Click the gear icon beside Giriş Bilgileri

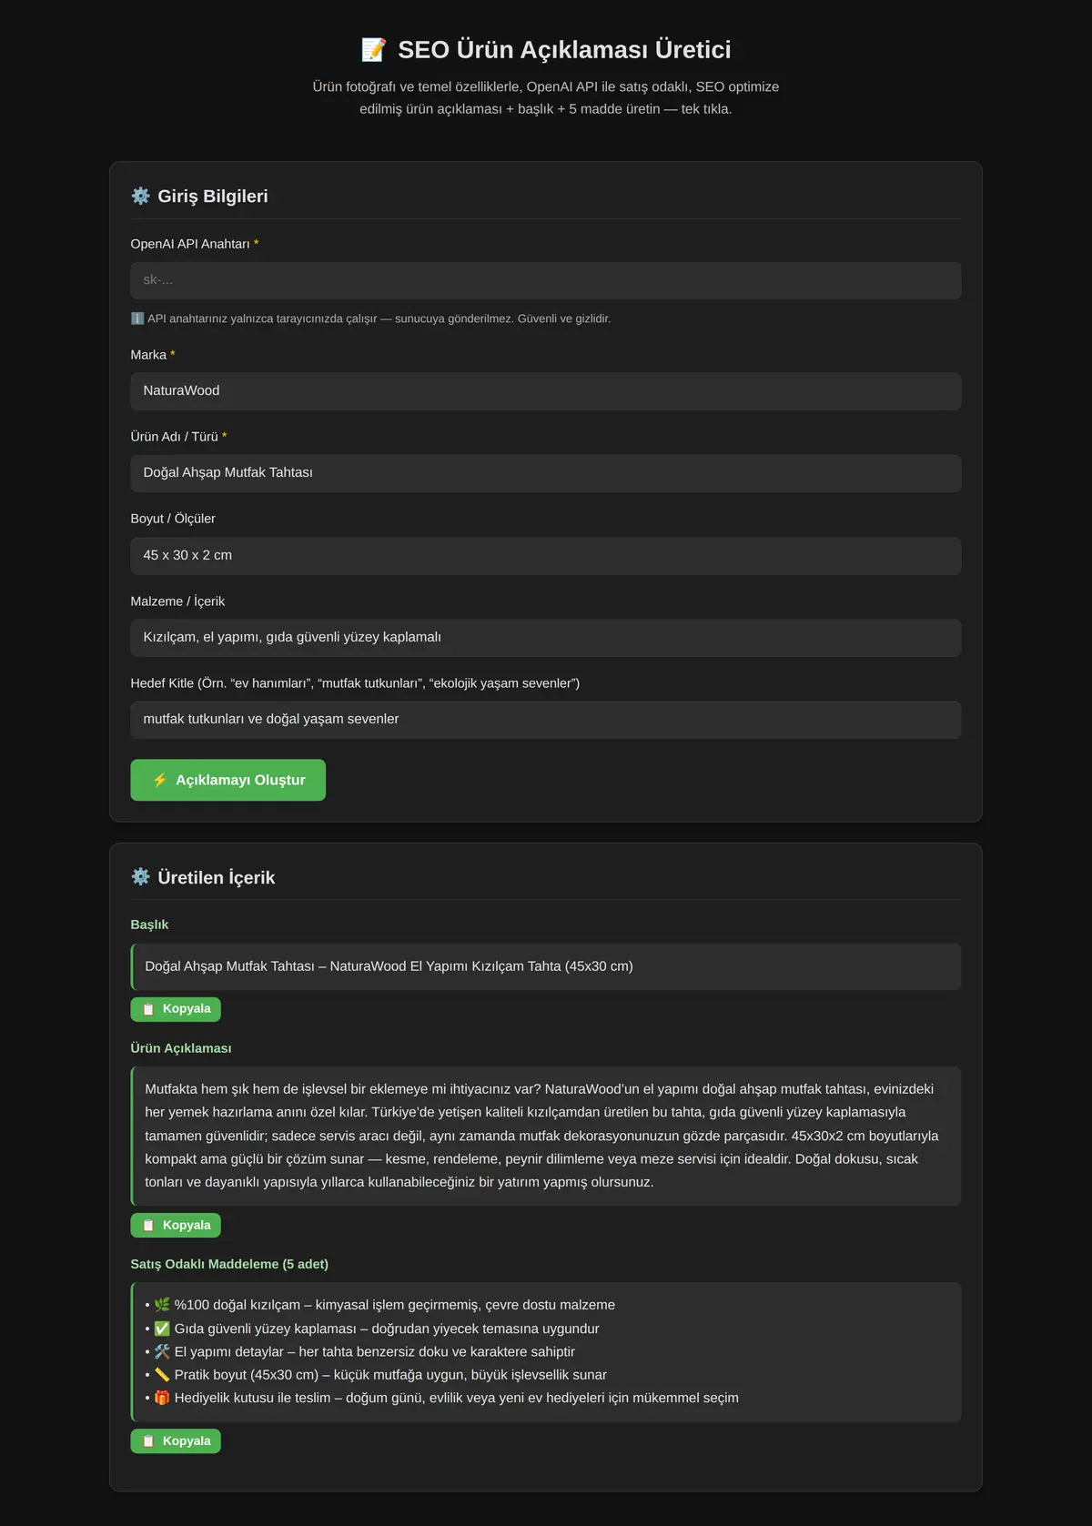click(140, 196)
